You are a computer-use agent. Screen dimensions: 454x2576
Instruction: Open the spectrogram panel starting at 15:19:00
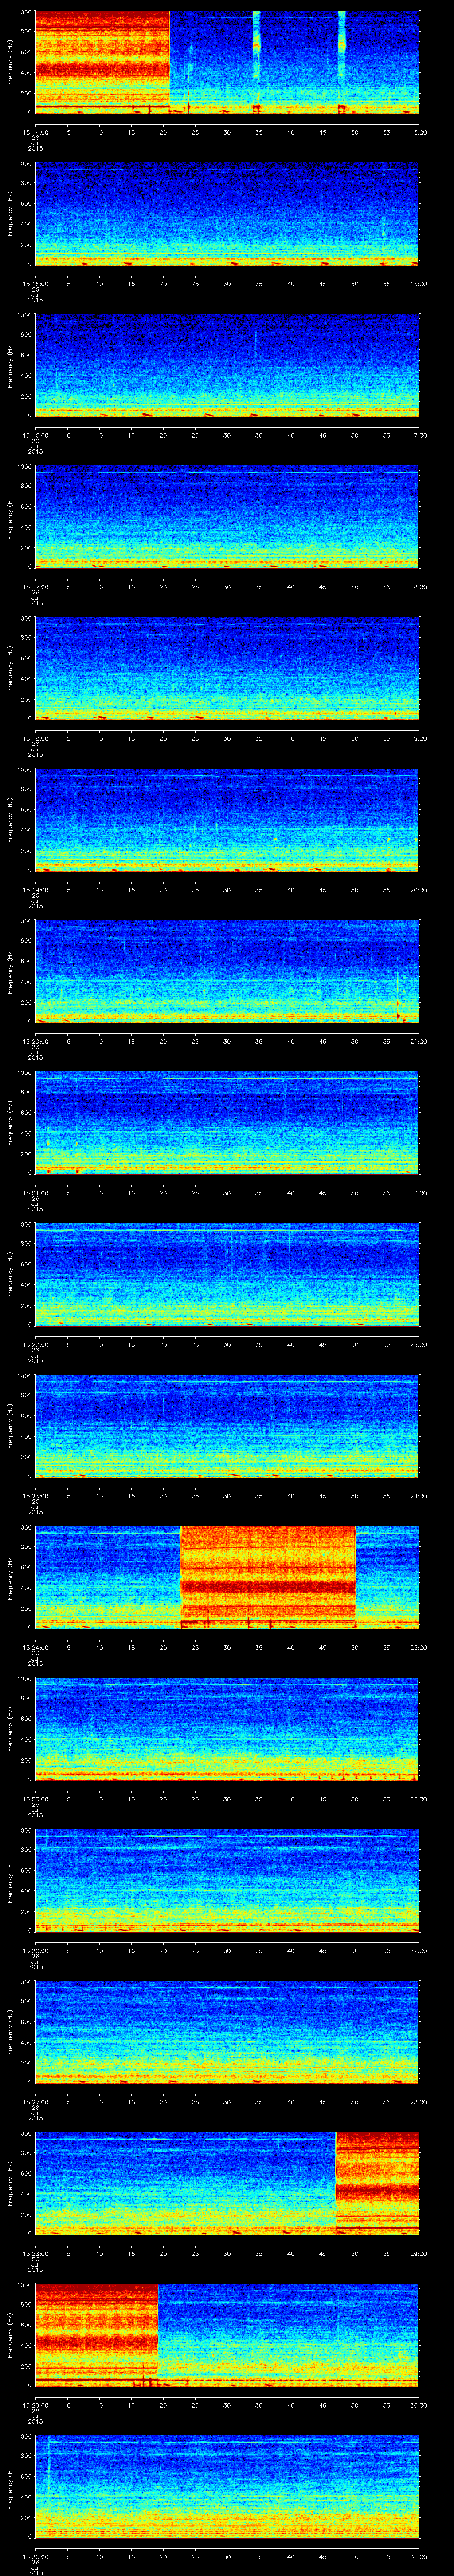click(227, 820)
